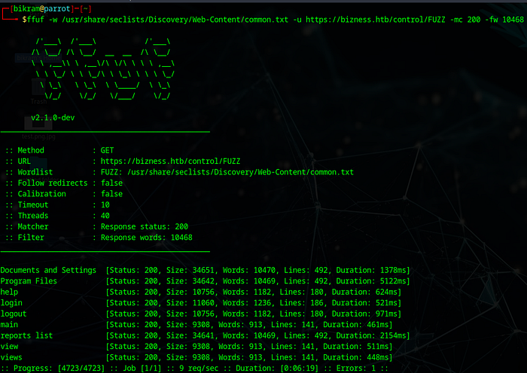Click the :: Method label
Viewport: 527px width, 373px height.
click(x=25, y=150)
